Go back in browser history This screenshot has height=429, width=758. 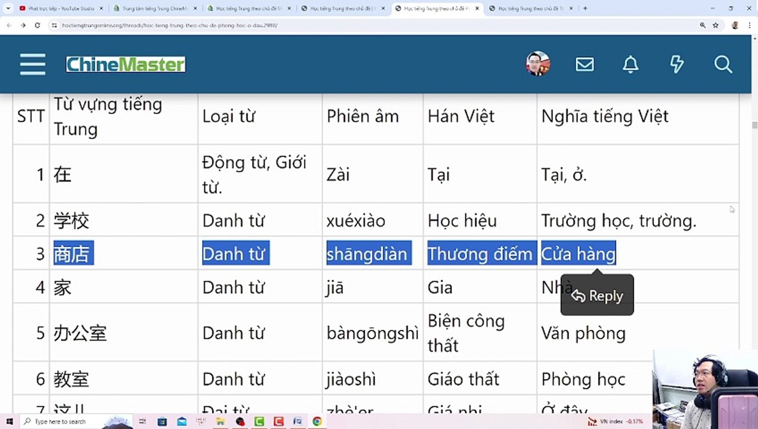[x=9, y=26]
